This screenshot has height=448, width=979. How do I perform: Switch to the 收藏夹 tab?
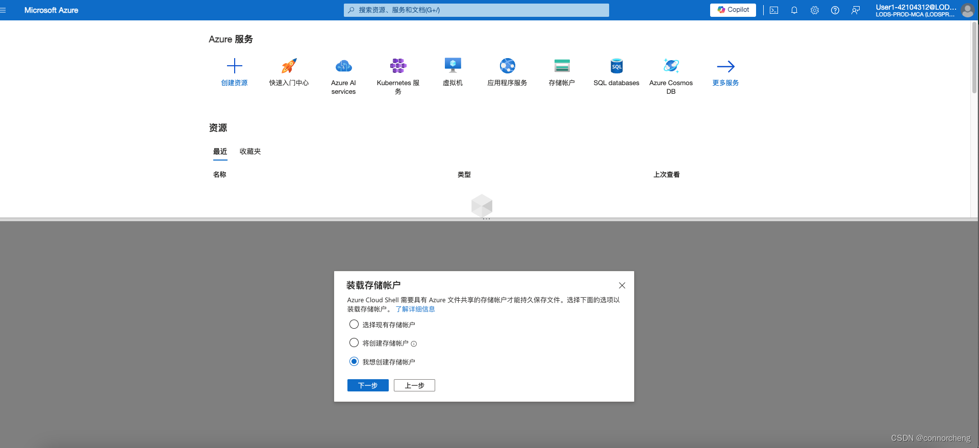pos(250,151)
